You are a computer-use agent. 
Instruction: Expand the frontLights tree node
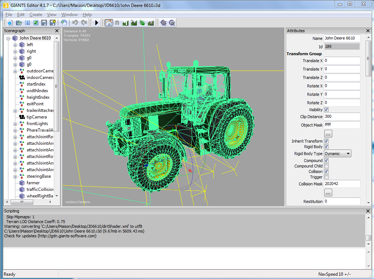[x=15, y=124]
